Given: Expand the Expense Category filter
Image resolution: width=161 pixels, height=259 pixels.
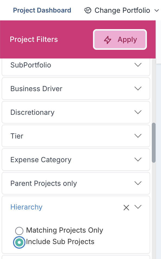Looking at the screenshot, I should 76,159.
